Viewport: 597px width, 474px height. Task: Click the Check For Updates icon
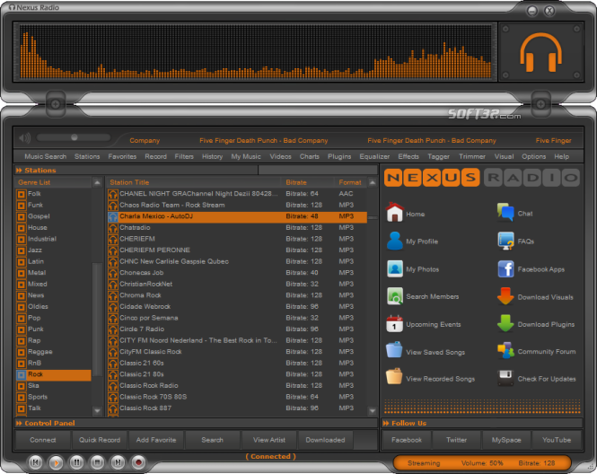[x=505, y=378]
